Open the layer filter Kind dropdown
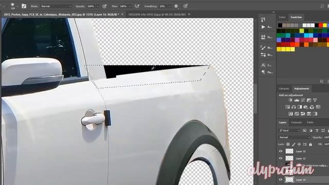The image size is (329, 185). pos(289,131)
